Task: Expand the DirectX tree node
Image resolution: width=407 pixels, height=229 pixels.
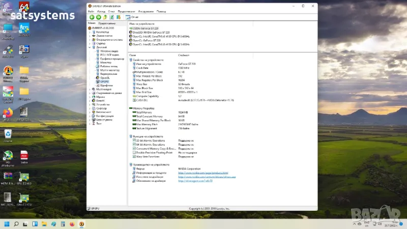Action: (x=90, y=101)
